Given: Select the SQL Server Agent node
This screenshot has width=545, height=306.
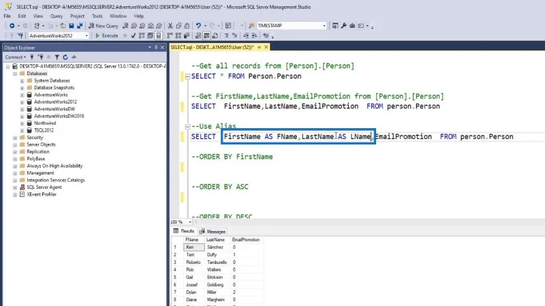Looking at the screenshot, I should point(44,187).
